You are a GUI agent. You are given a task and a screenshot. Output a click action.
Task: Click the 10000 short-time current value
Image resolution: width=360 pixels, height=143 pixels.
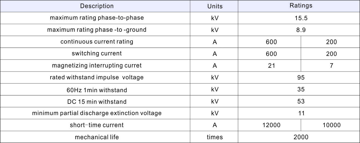click(331, 125)
